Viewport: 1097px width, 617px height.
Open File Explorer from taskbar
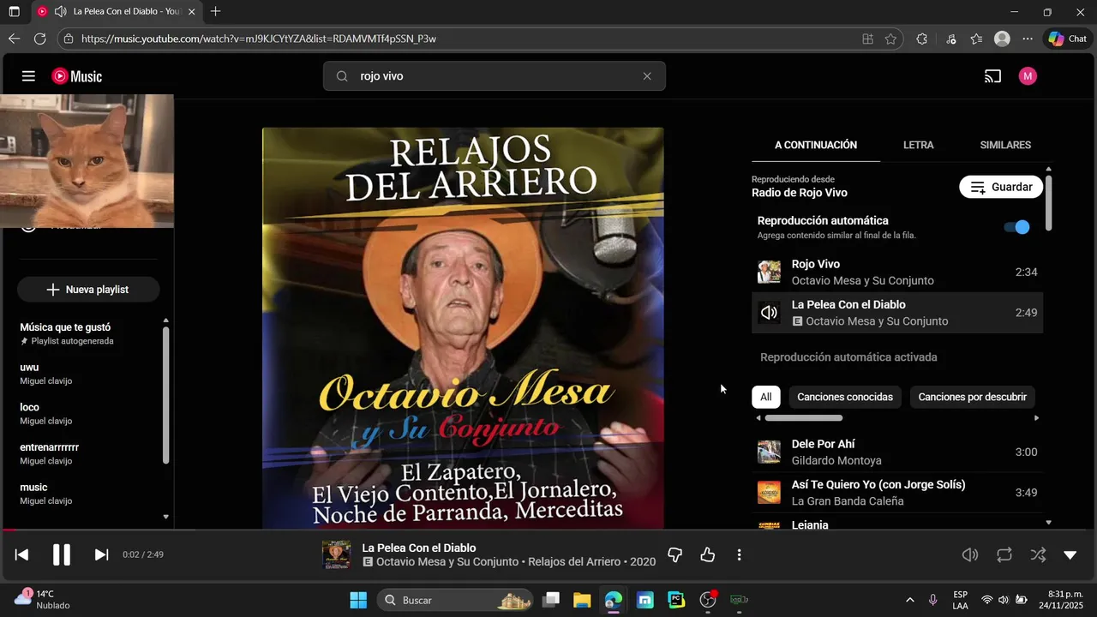(582, 600)
